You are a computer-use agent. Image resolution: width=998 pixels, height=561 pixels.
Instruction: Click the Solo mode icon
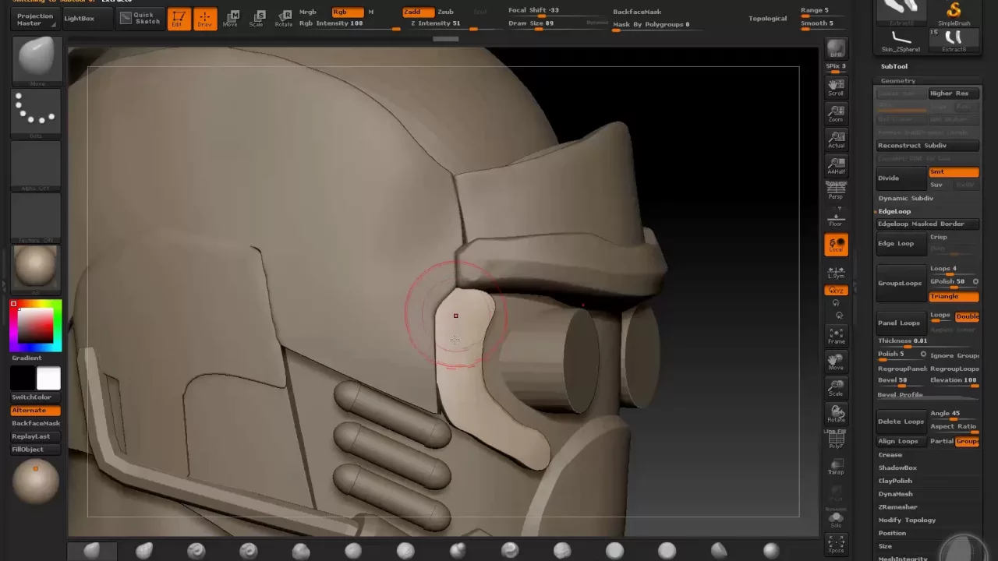click(x=836, y=520)
